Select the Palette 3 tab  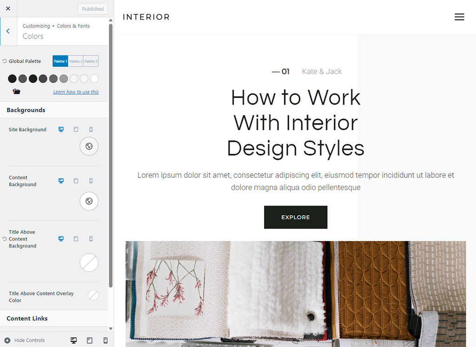tap(91, 61)
